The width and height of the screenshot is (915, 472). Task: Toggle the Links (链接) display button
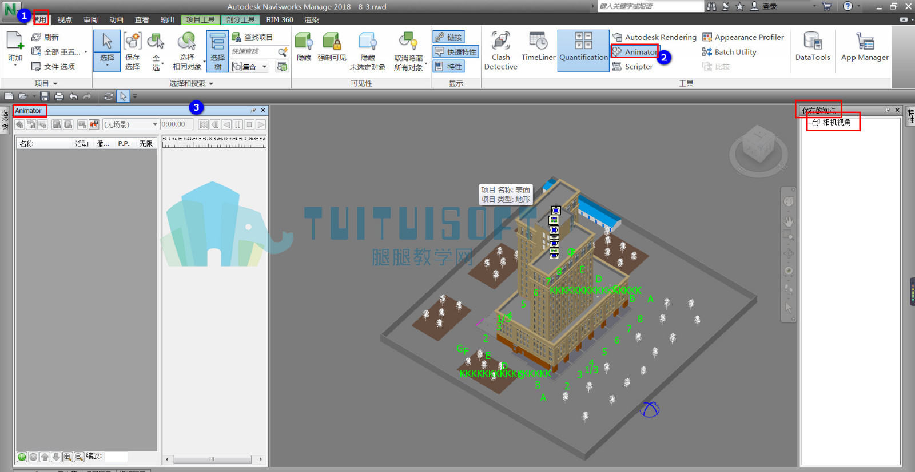coord(448,37)
